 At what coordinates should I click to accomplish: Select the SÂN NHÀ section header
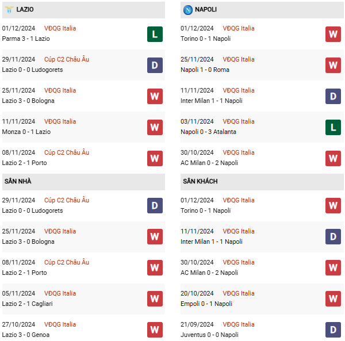click(x=83, y=182)
